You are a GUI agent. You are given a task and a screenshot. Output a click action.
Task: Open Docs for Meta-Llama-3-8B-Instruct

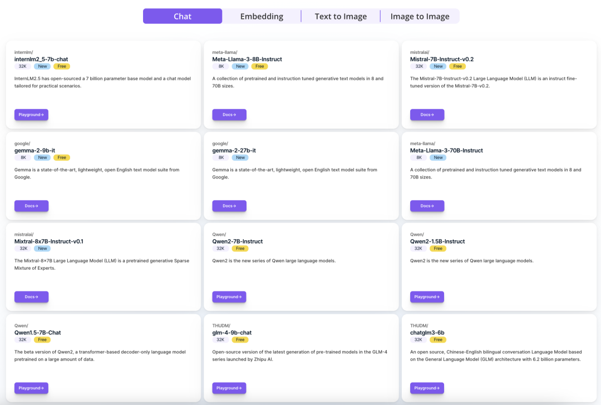(229, 115)
